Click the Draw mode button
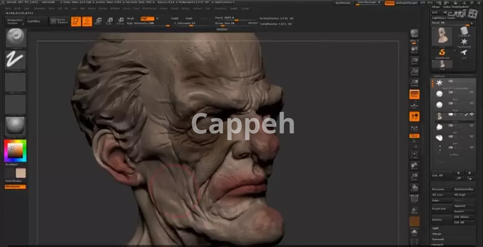483x247 pixels. pos(87,21)
